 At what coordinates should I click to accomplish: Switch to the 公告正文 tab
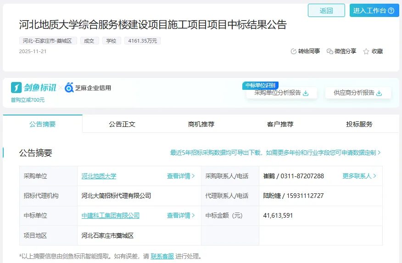tap(122, 124)
